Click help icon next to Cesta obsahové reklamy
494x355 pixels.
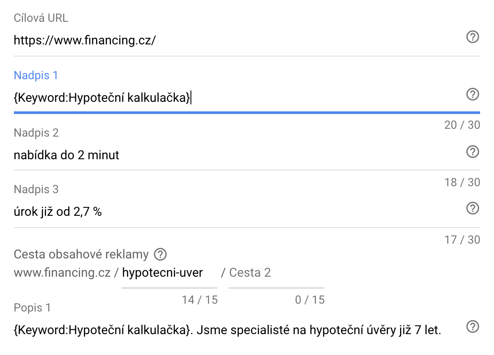click(160, 254)
